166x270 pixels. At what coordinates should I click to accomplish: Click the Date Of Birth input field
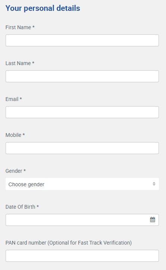click(x=82, y=220)
